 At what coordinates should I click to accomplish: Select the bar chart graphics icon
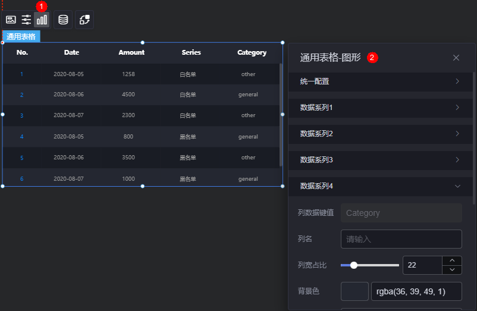42,20
